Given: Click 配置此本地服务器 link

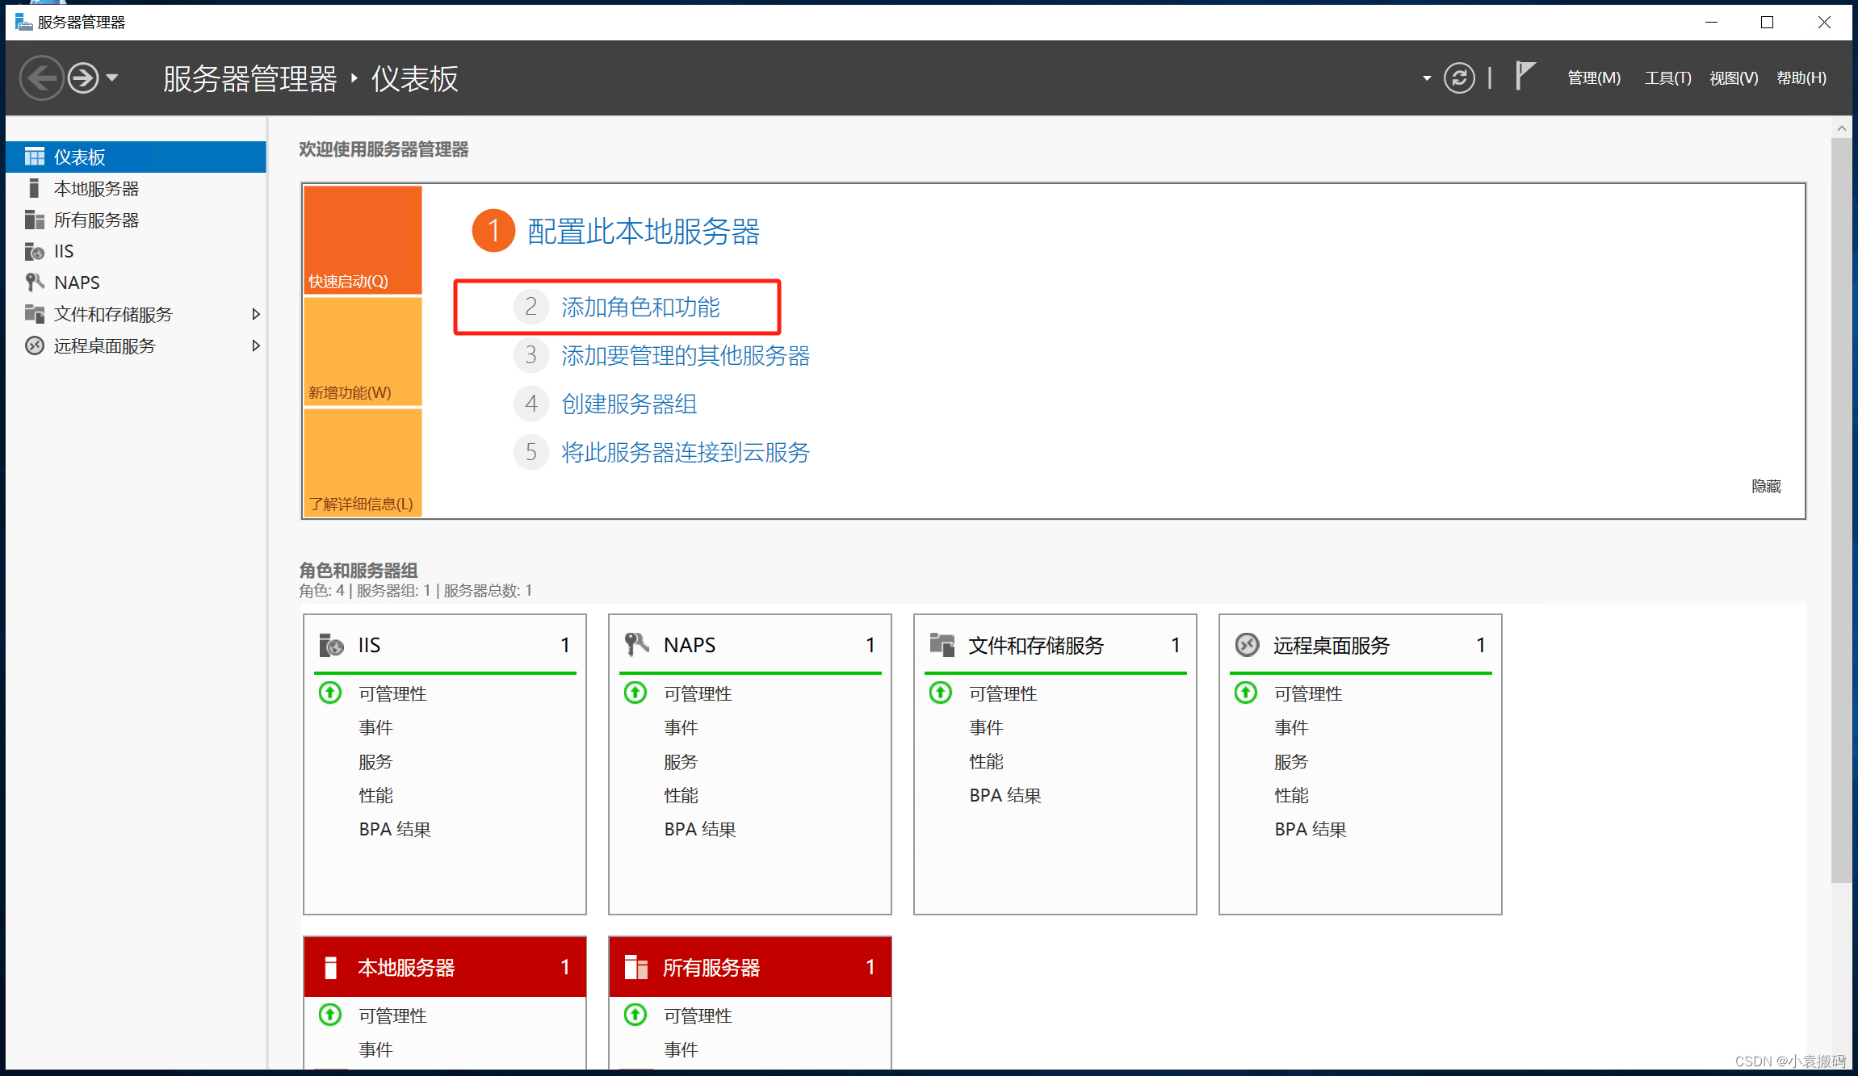Looking at the screenshot, I should 643,231.
